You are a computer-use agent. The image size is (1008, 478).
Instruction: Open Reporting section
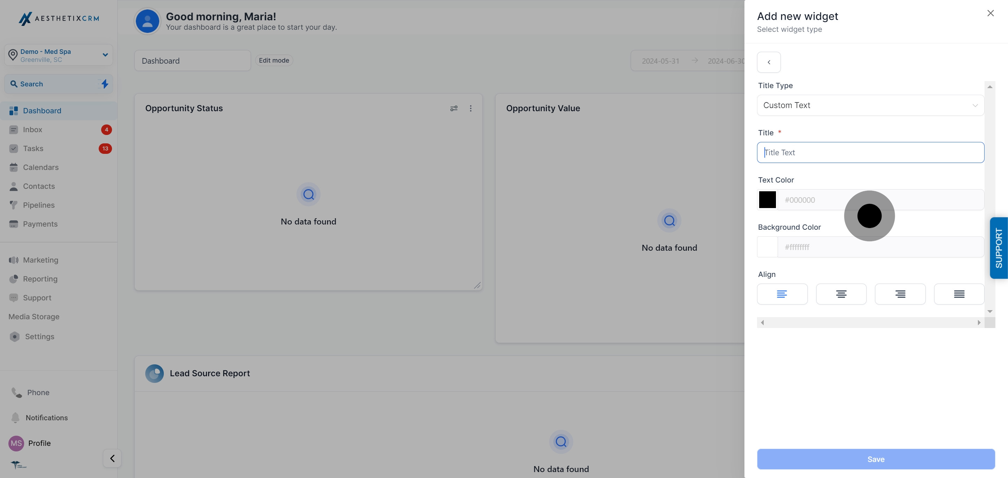[59, 279]
